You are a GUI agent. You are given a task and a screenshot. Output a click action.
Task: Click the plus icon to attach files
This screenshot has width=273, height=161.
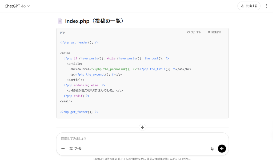[x=63, y=149]
